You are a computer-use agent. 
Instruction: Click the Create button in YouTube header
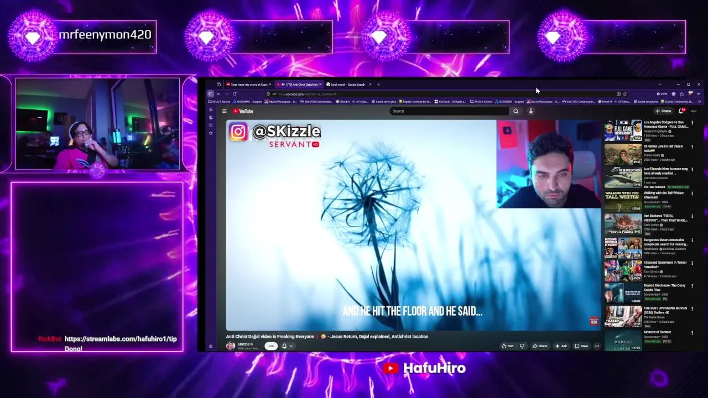tap(663, 111)
